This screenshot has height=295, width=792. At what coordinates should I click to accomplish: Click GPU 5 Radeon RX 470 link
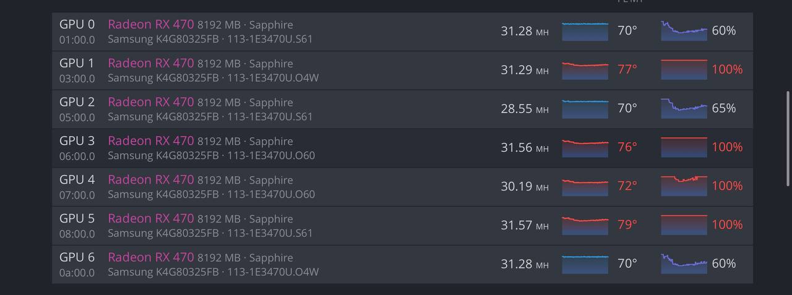tap(151, 218)
